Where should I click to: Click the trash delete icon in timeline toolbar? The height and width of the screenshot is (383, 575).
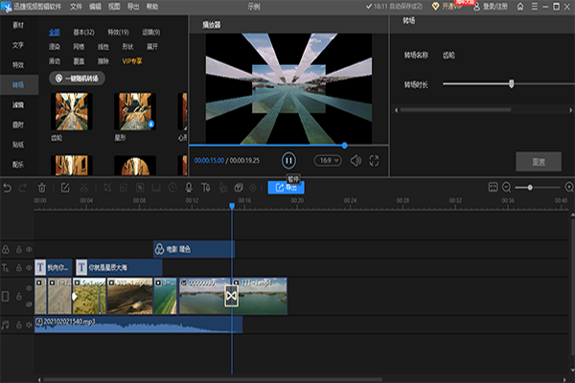click(41, 187)
